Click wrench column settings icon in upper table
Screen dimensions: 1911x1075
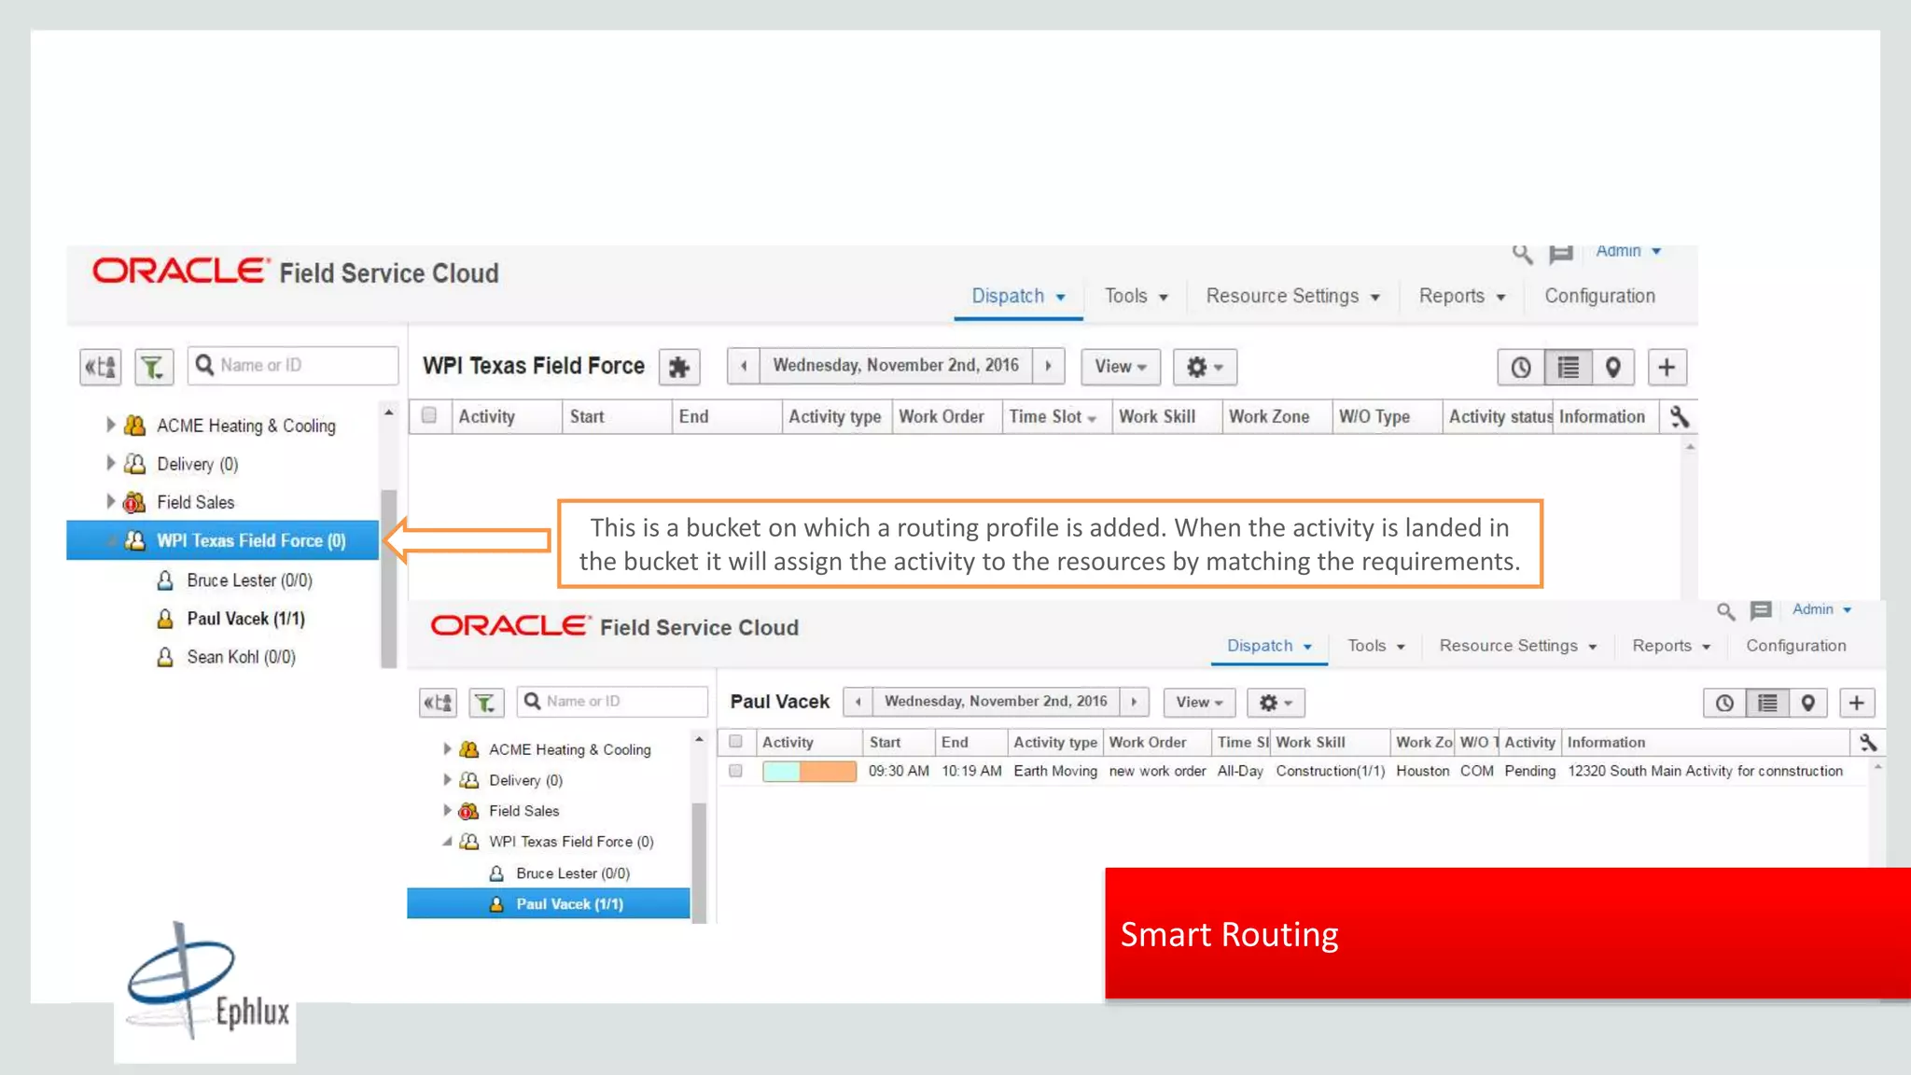coord(1680,416)
